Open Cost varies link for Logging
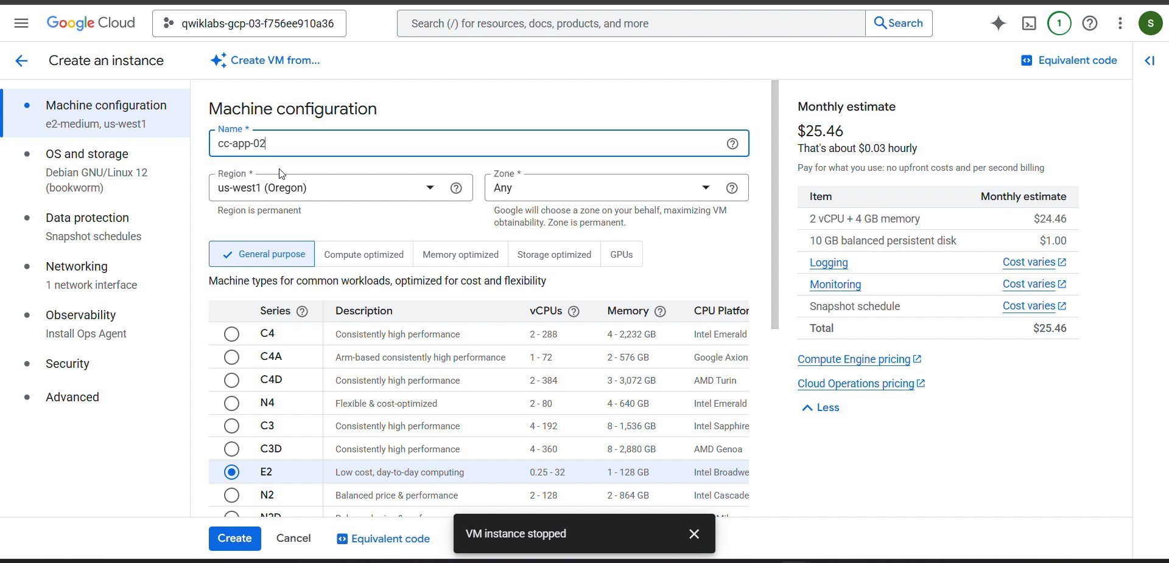Image resolution: width=1169 pixels, height=563 pixels. coord(1034,262)
